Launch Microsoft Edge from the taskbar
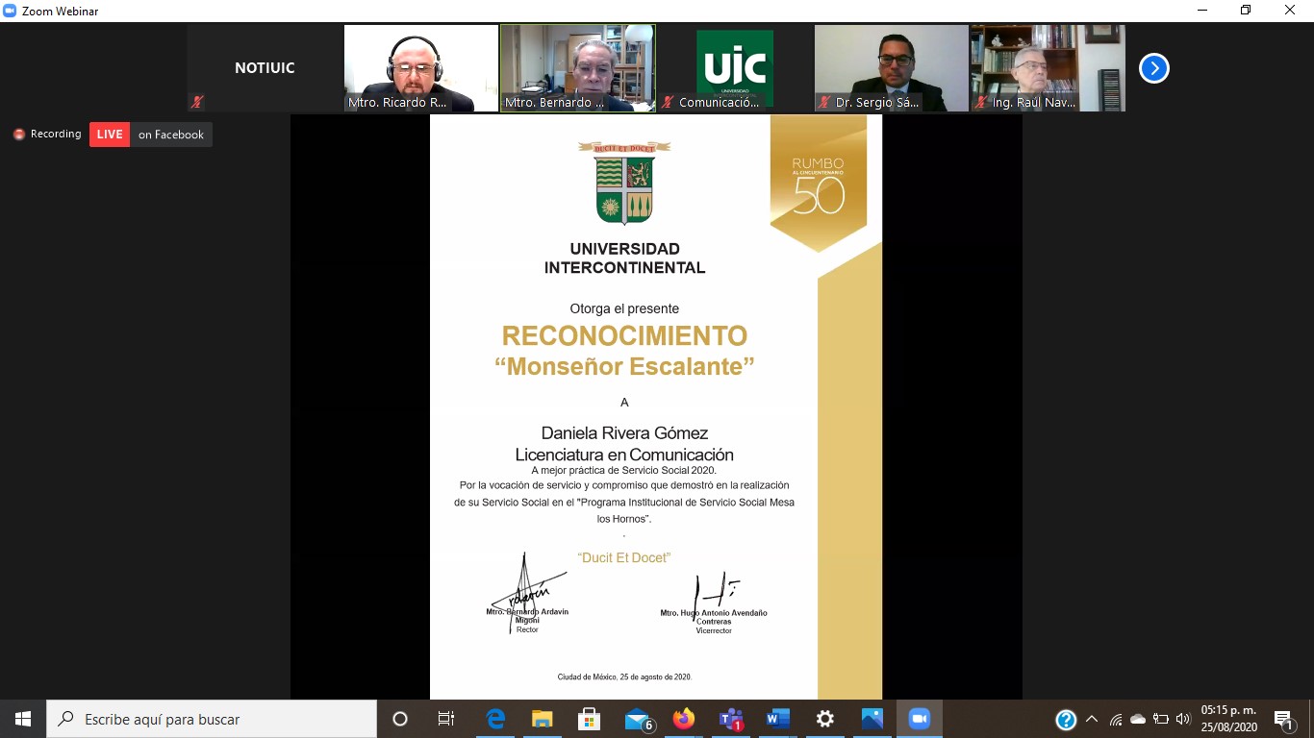 point(495,719)
